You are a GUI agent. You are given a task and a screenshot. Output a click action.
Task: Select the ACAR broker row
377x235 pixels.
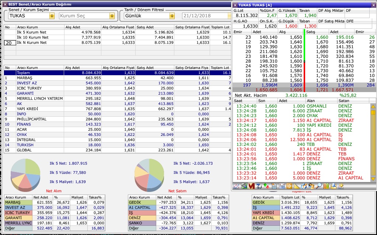pyautogui.click(x=118, y=130)
